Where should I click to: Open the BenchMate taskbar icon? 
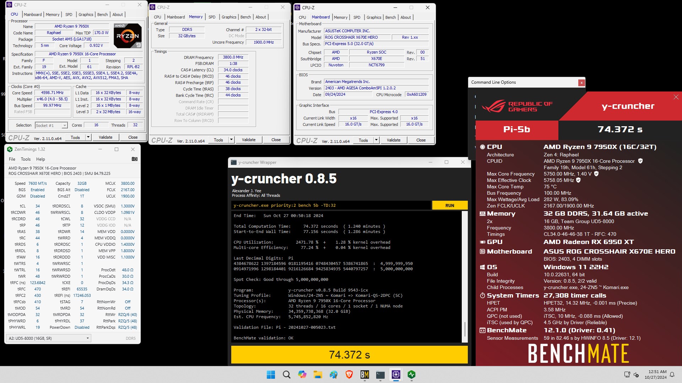(x=364, y=374)
